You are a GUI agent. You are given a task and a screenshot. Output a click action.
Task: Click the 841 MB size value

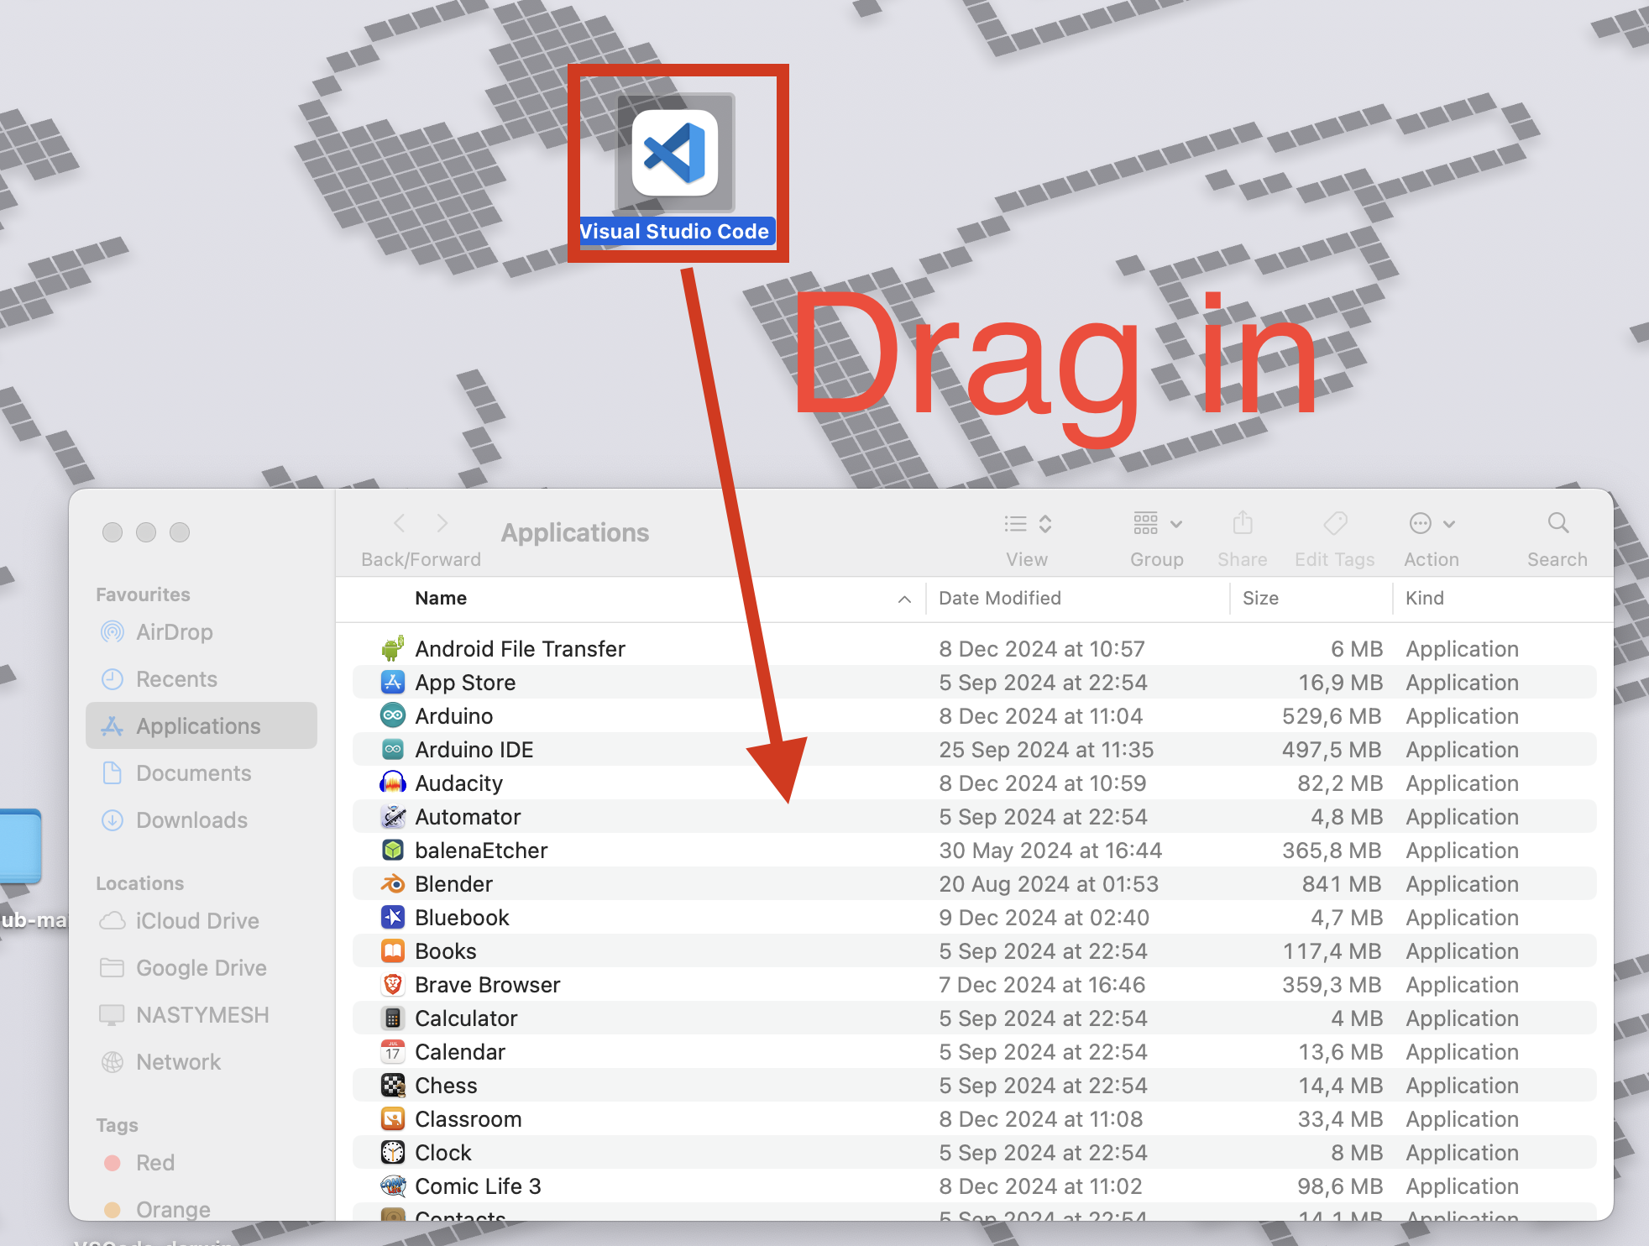(1342, 883)
